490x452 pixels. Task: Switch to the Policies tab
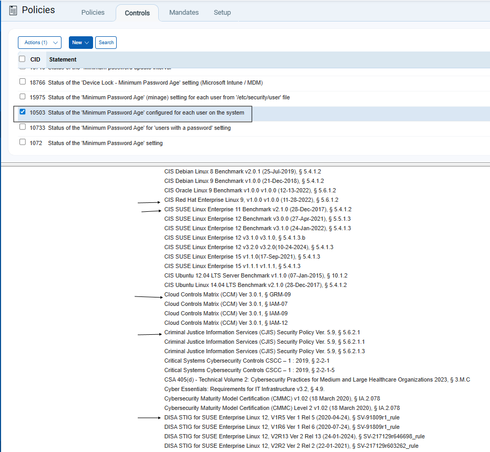tap(93, 13)
